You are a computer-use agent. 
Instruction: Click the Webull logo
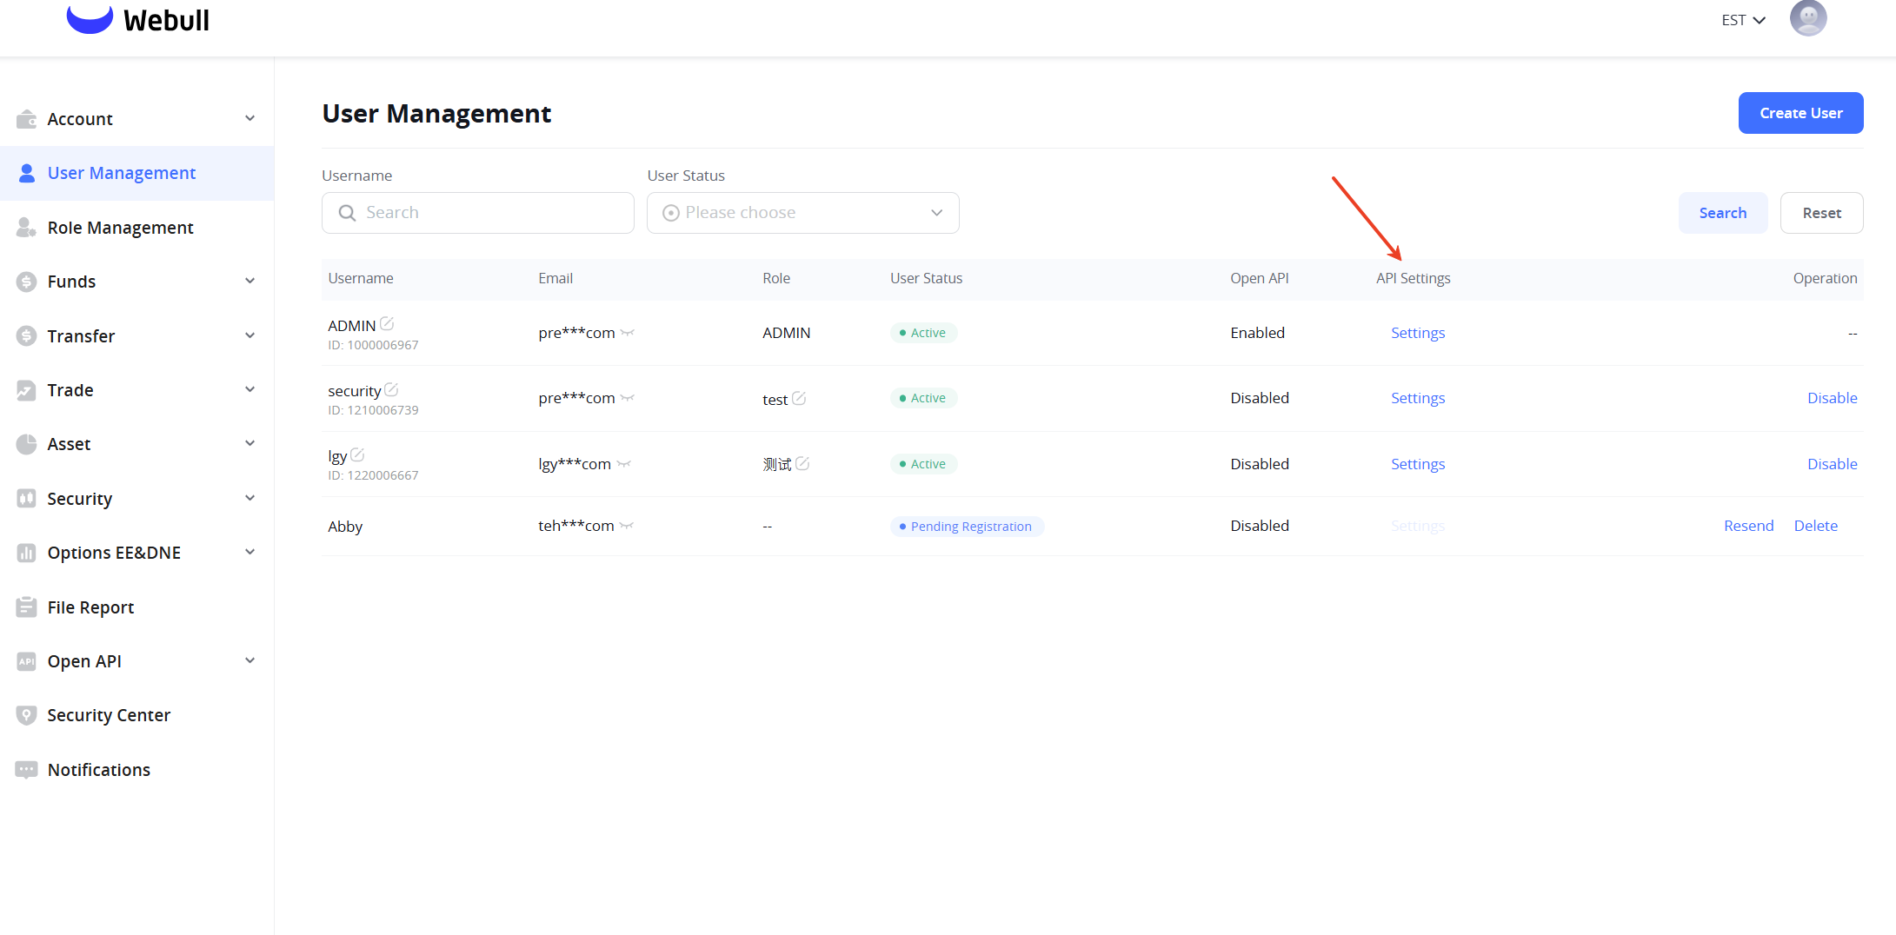[138, 19]
